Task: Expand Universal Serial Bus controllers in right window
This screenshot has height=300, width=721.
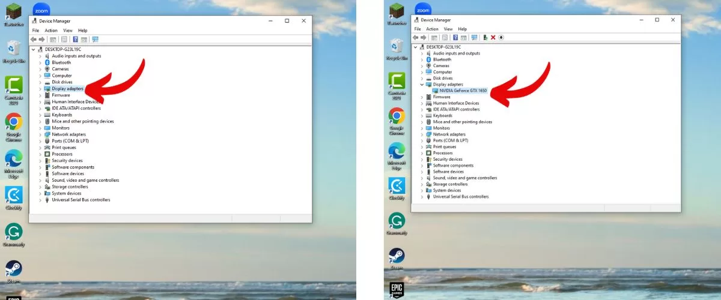Action: [422, 196]
